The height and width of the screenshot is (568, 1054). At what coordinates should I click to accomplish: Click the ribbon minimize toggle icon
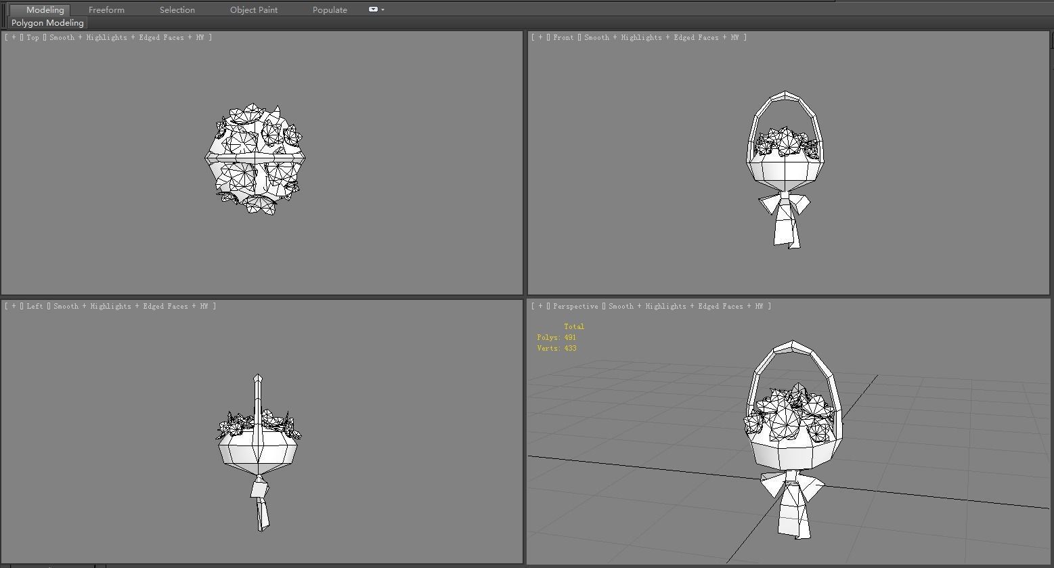point(373,9)
